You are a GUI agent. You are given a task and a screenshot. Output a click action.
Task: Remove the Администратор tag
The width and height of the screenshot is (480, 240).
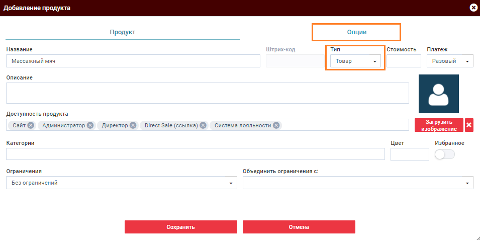(x=90, y=125)
